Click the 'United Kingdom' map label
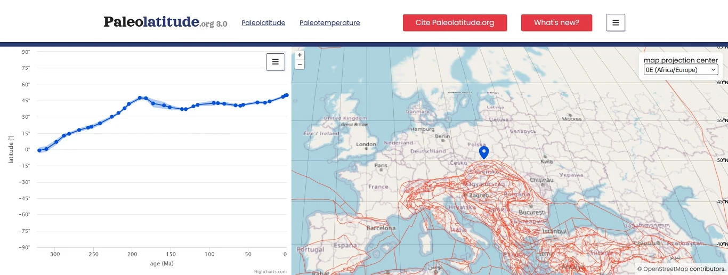This screenshot has height=275, width=728. tap(345, 118)
